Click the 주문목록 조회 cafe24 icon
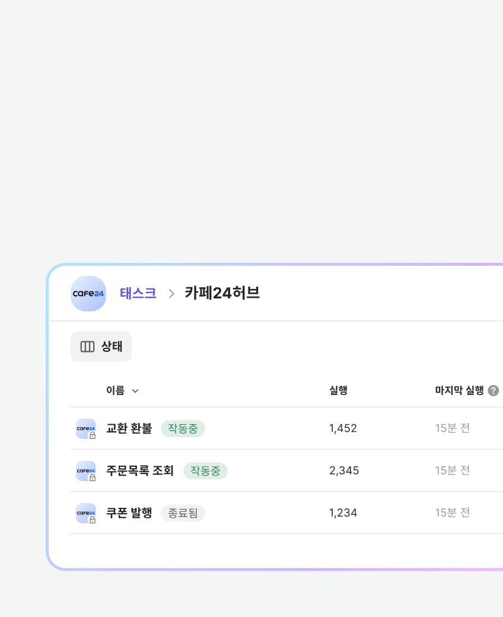 coord(85,470)
